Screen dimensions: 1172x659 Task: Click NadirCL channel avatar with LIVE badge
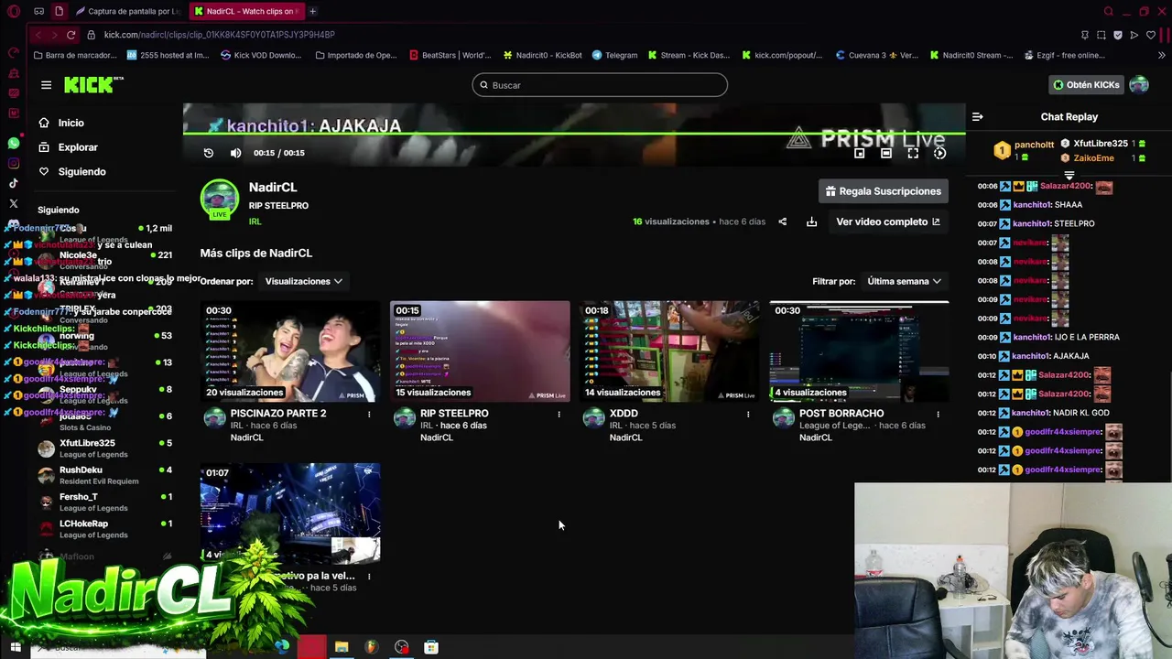(x=220, y=200)
